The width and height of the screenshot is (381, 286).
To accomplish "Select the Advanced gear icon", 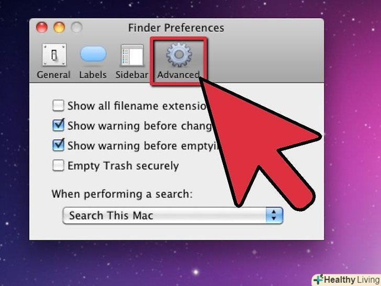I will [179, 54].
